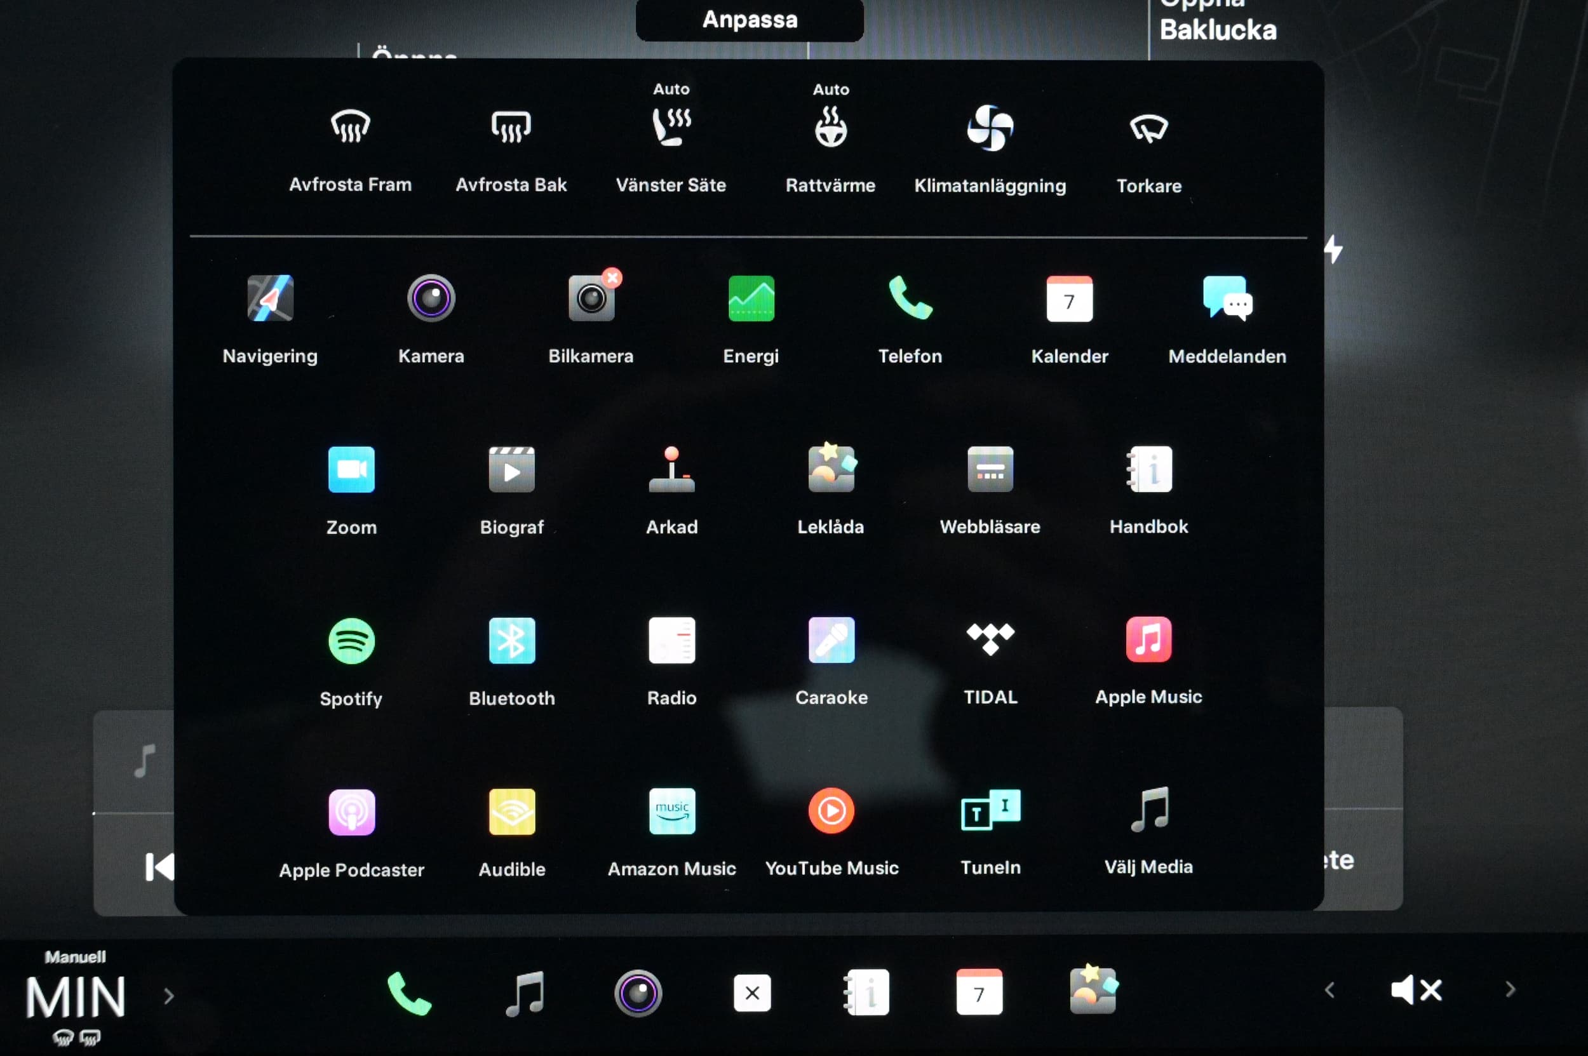Image resolution: width=1588 pixels, height=1056 pixels.
Task: Open phone from the bottom dock
Action: coord(409,993)
